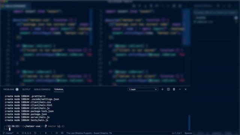Click the 'Ln 1, Col 1' cursor position
The width and height of the screenshot is (240, 135).
click(177, 133)
